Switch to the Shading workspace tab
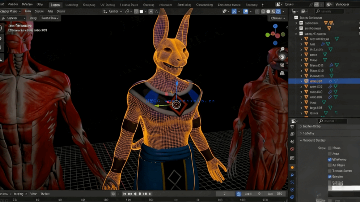The width and height of the screenshot is (360, 202). pos(149,5)
